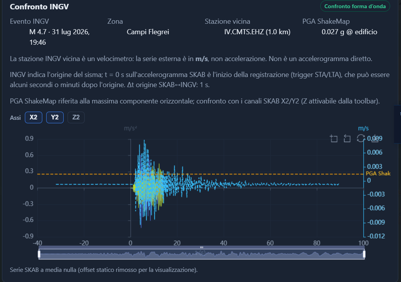The image size is (401, 282).
Task: Click the PGA value '0.027 g @ edificio'
Action: click(x=349, y=32)
